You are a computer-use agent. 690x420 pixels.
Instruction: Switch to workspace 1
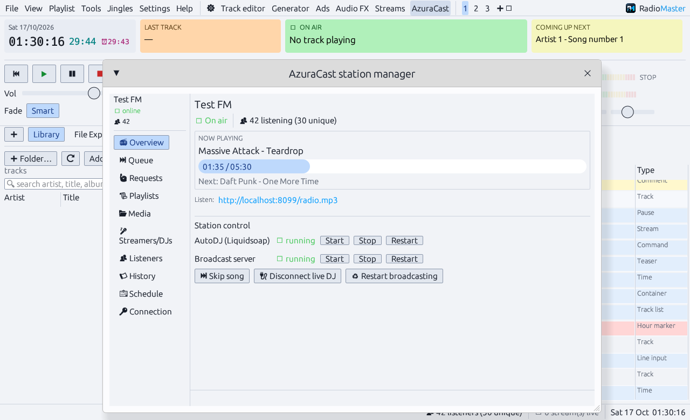(x=465, y=8)
